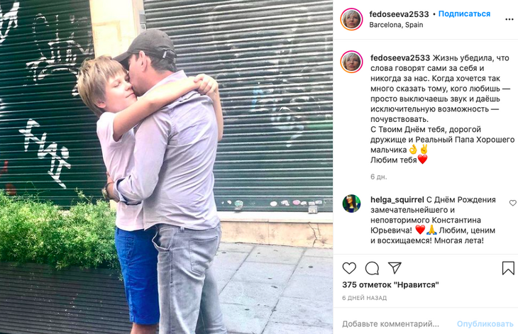Viewport: 518px width, 334px height.
Task: Share the post with the paper plane icon
Action: pyautogui.click(x=395, y=267)
